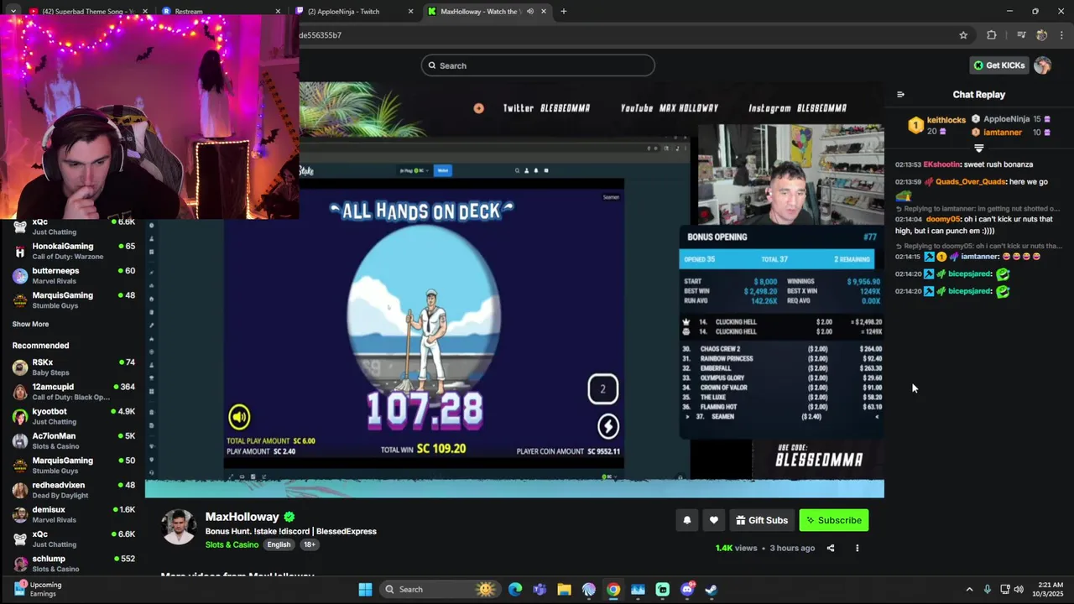The width and height of the screenshot is (1074, 604).
Task: Click the network icon in system tray
Action: point(1004,589)
